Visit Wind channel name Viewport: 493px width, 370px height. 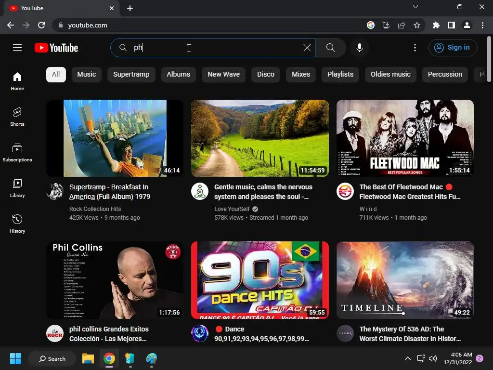point(368,209)
